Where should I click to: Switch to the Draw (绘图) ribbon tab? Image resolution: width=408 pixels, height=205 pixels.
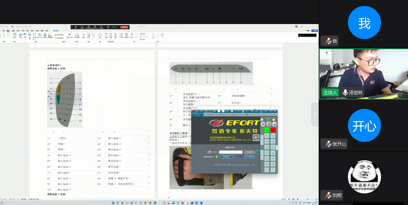(13, 31)
